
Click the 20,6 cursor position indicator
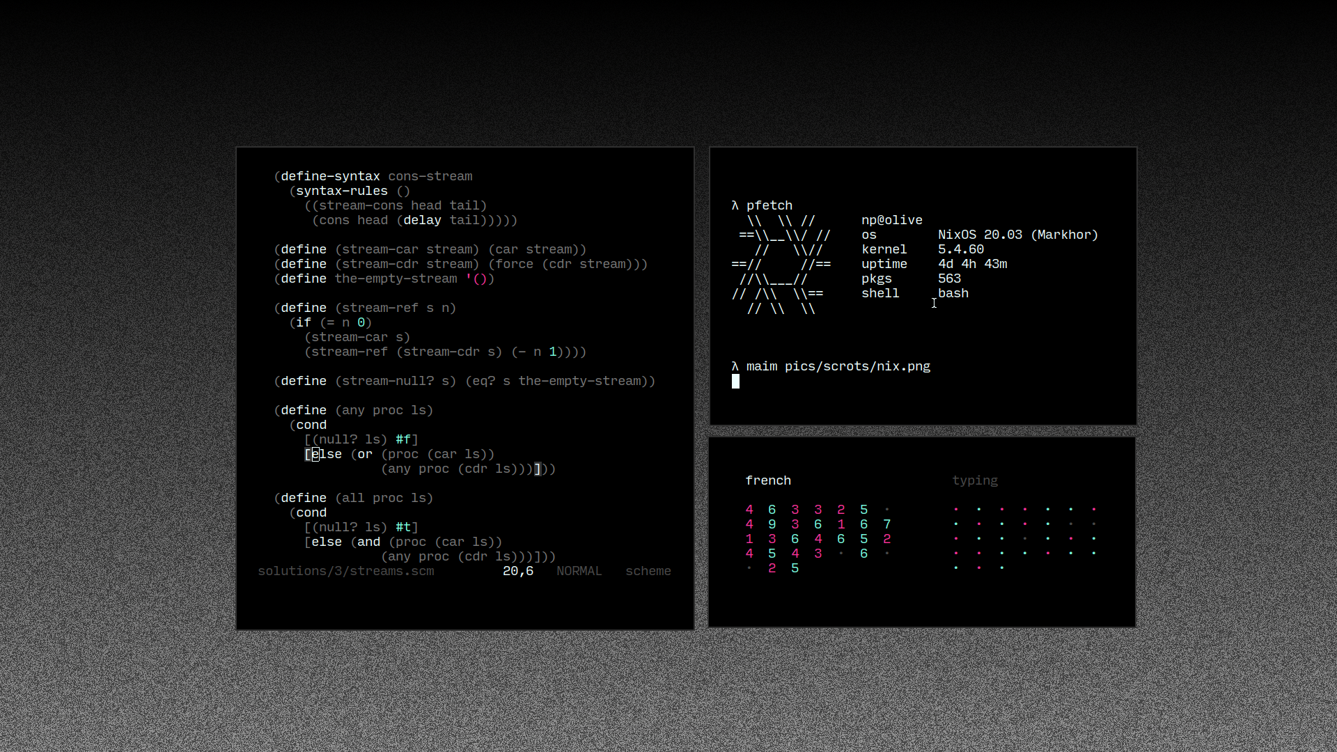pyautogui.click(x=518, y=571)
